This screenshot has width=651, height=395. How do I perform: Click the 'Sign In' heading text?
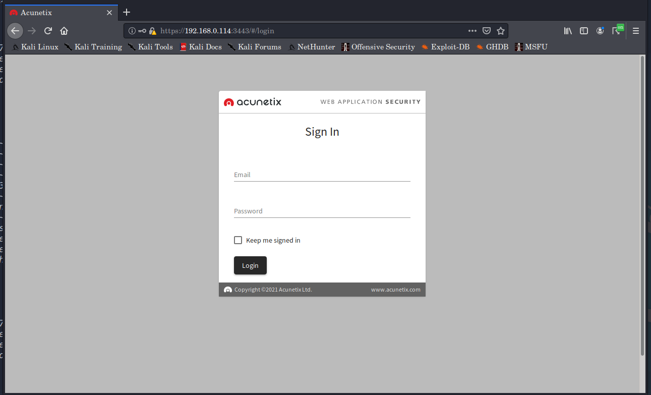pyautogui.click(x=322, y=132)
